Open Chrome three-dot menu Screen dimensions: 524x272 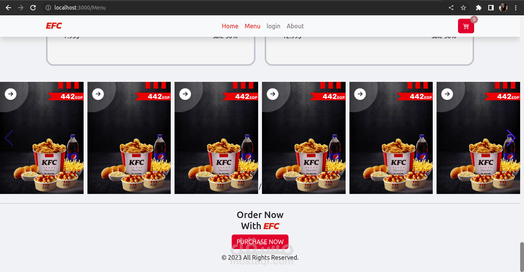point(516,8)
